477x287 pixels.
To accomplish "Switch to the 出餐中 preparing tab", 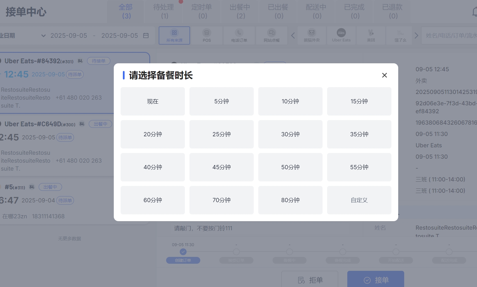I will coord(240,11).
